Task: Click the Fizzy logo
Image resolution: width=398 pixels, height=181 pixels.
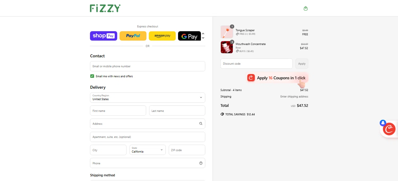Action: (105, 8)
